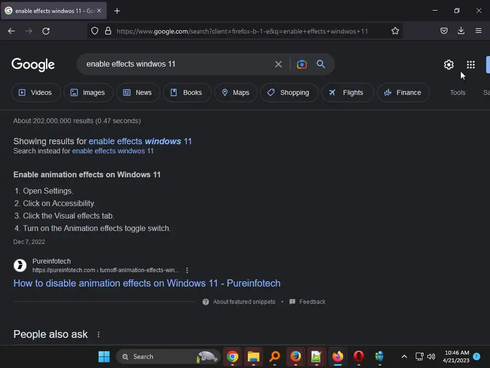Viewport: 490px width, 368px height.
Task: Filter results by Videos
Action: pyautogui.click(x=36, y=92)
